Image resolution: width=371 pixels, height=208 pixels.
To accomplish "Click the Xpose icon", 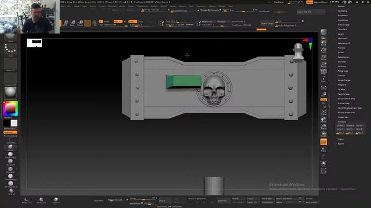I will coord(323,171).
